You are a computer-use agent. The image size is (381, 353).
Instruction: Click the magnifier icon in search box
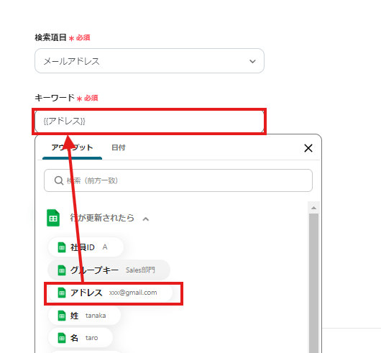[x=59, y=180]
